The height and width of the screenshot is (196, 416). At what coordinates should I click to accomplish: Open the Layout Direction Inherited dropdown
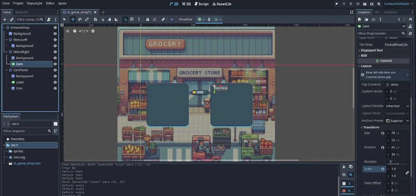tap(397, 106)
